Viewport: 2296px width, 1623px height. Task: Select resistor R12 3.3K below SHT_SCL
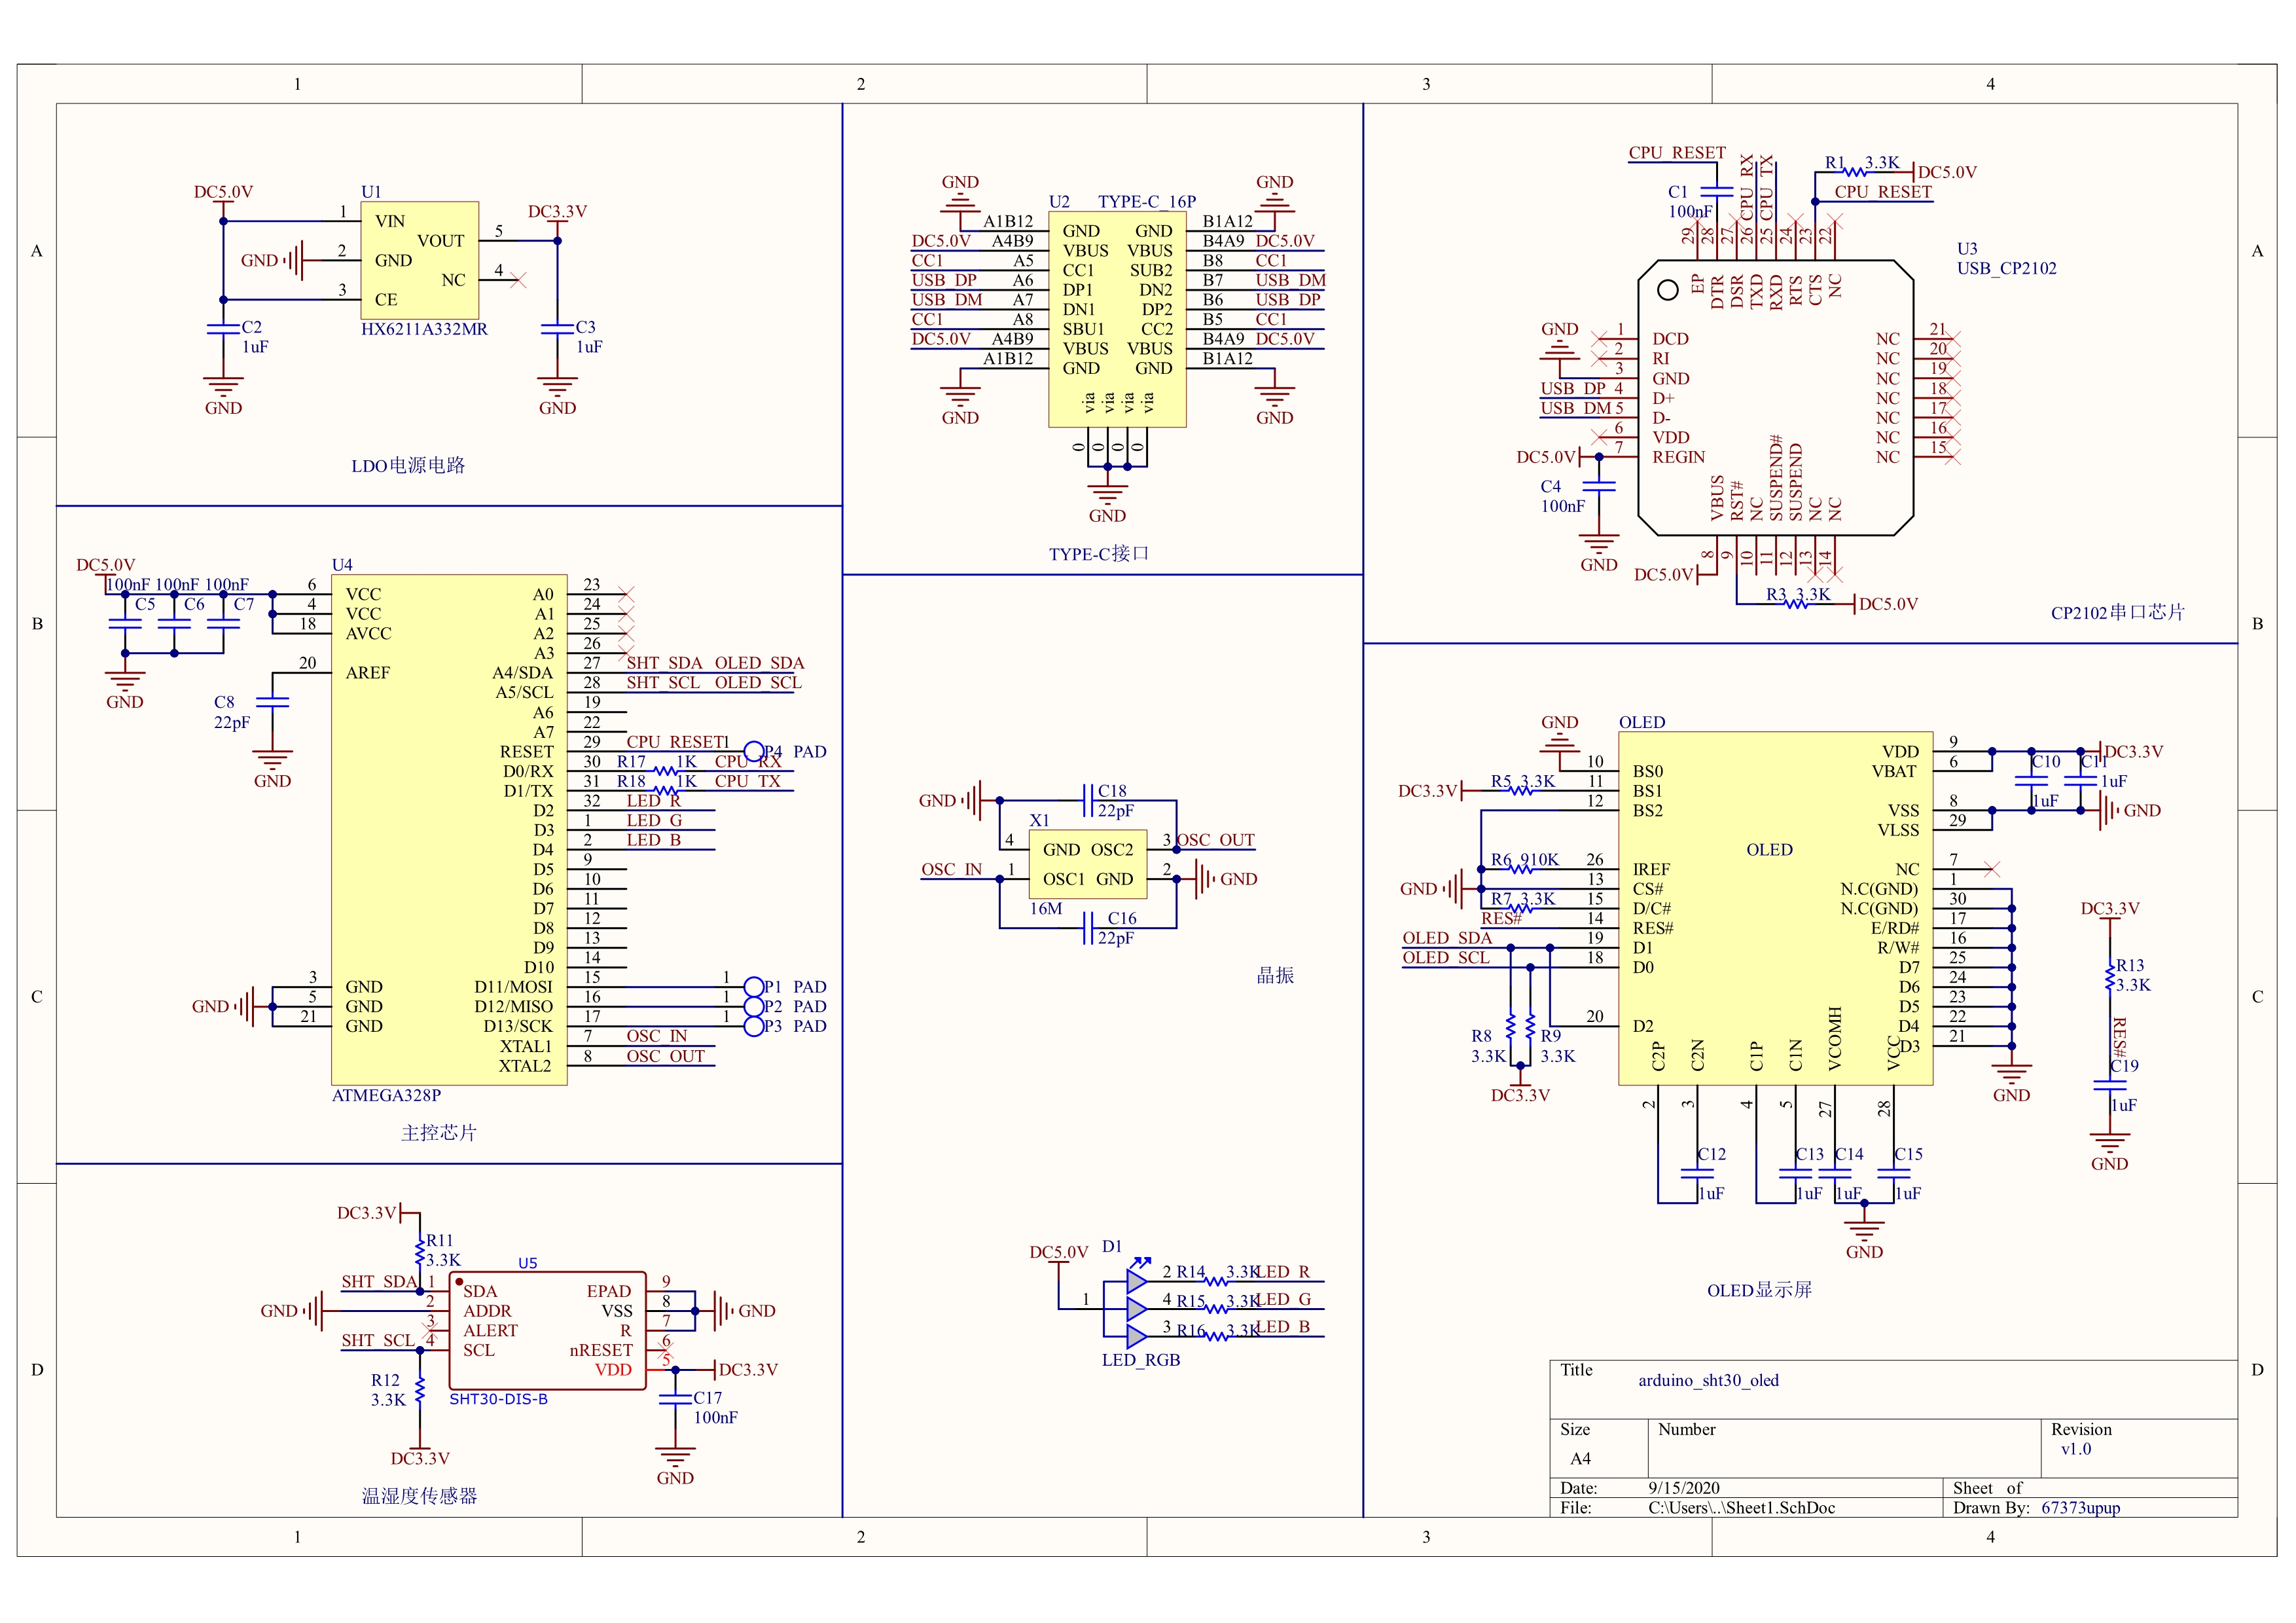click(x=420, y=1390)
